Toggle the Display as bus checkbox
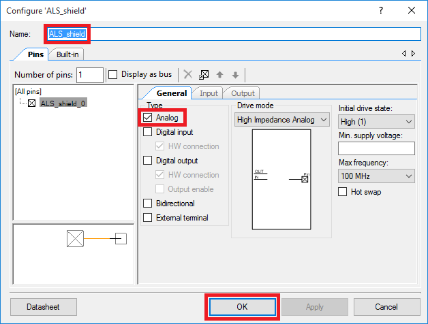This screenshot has width=428, height=324. (112, 74)
